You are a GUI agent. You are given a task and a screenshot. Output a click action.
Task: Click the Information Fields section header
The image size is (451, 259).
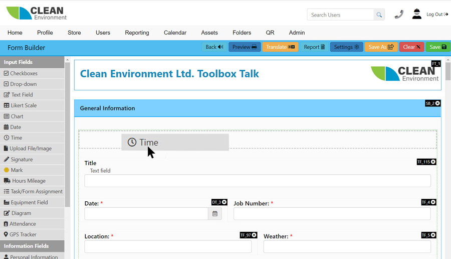tap(32, 246)
